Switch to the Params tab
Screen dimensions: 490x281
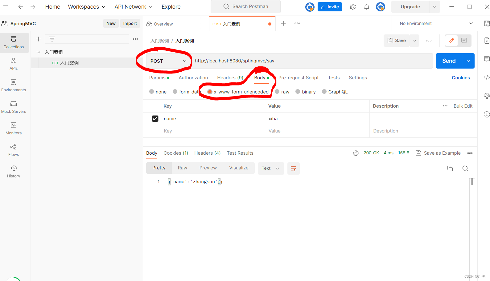(159, 78)
